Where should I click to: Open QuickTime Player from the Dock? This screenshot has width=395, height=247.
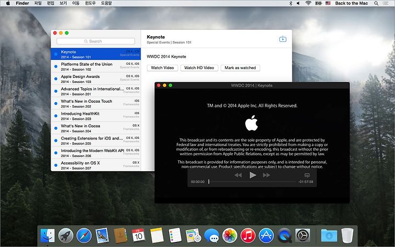click(284, 235)
